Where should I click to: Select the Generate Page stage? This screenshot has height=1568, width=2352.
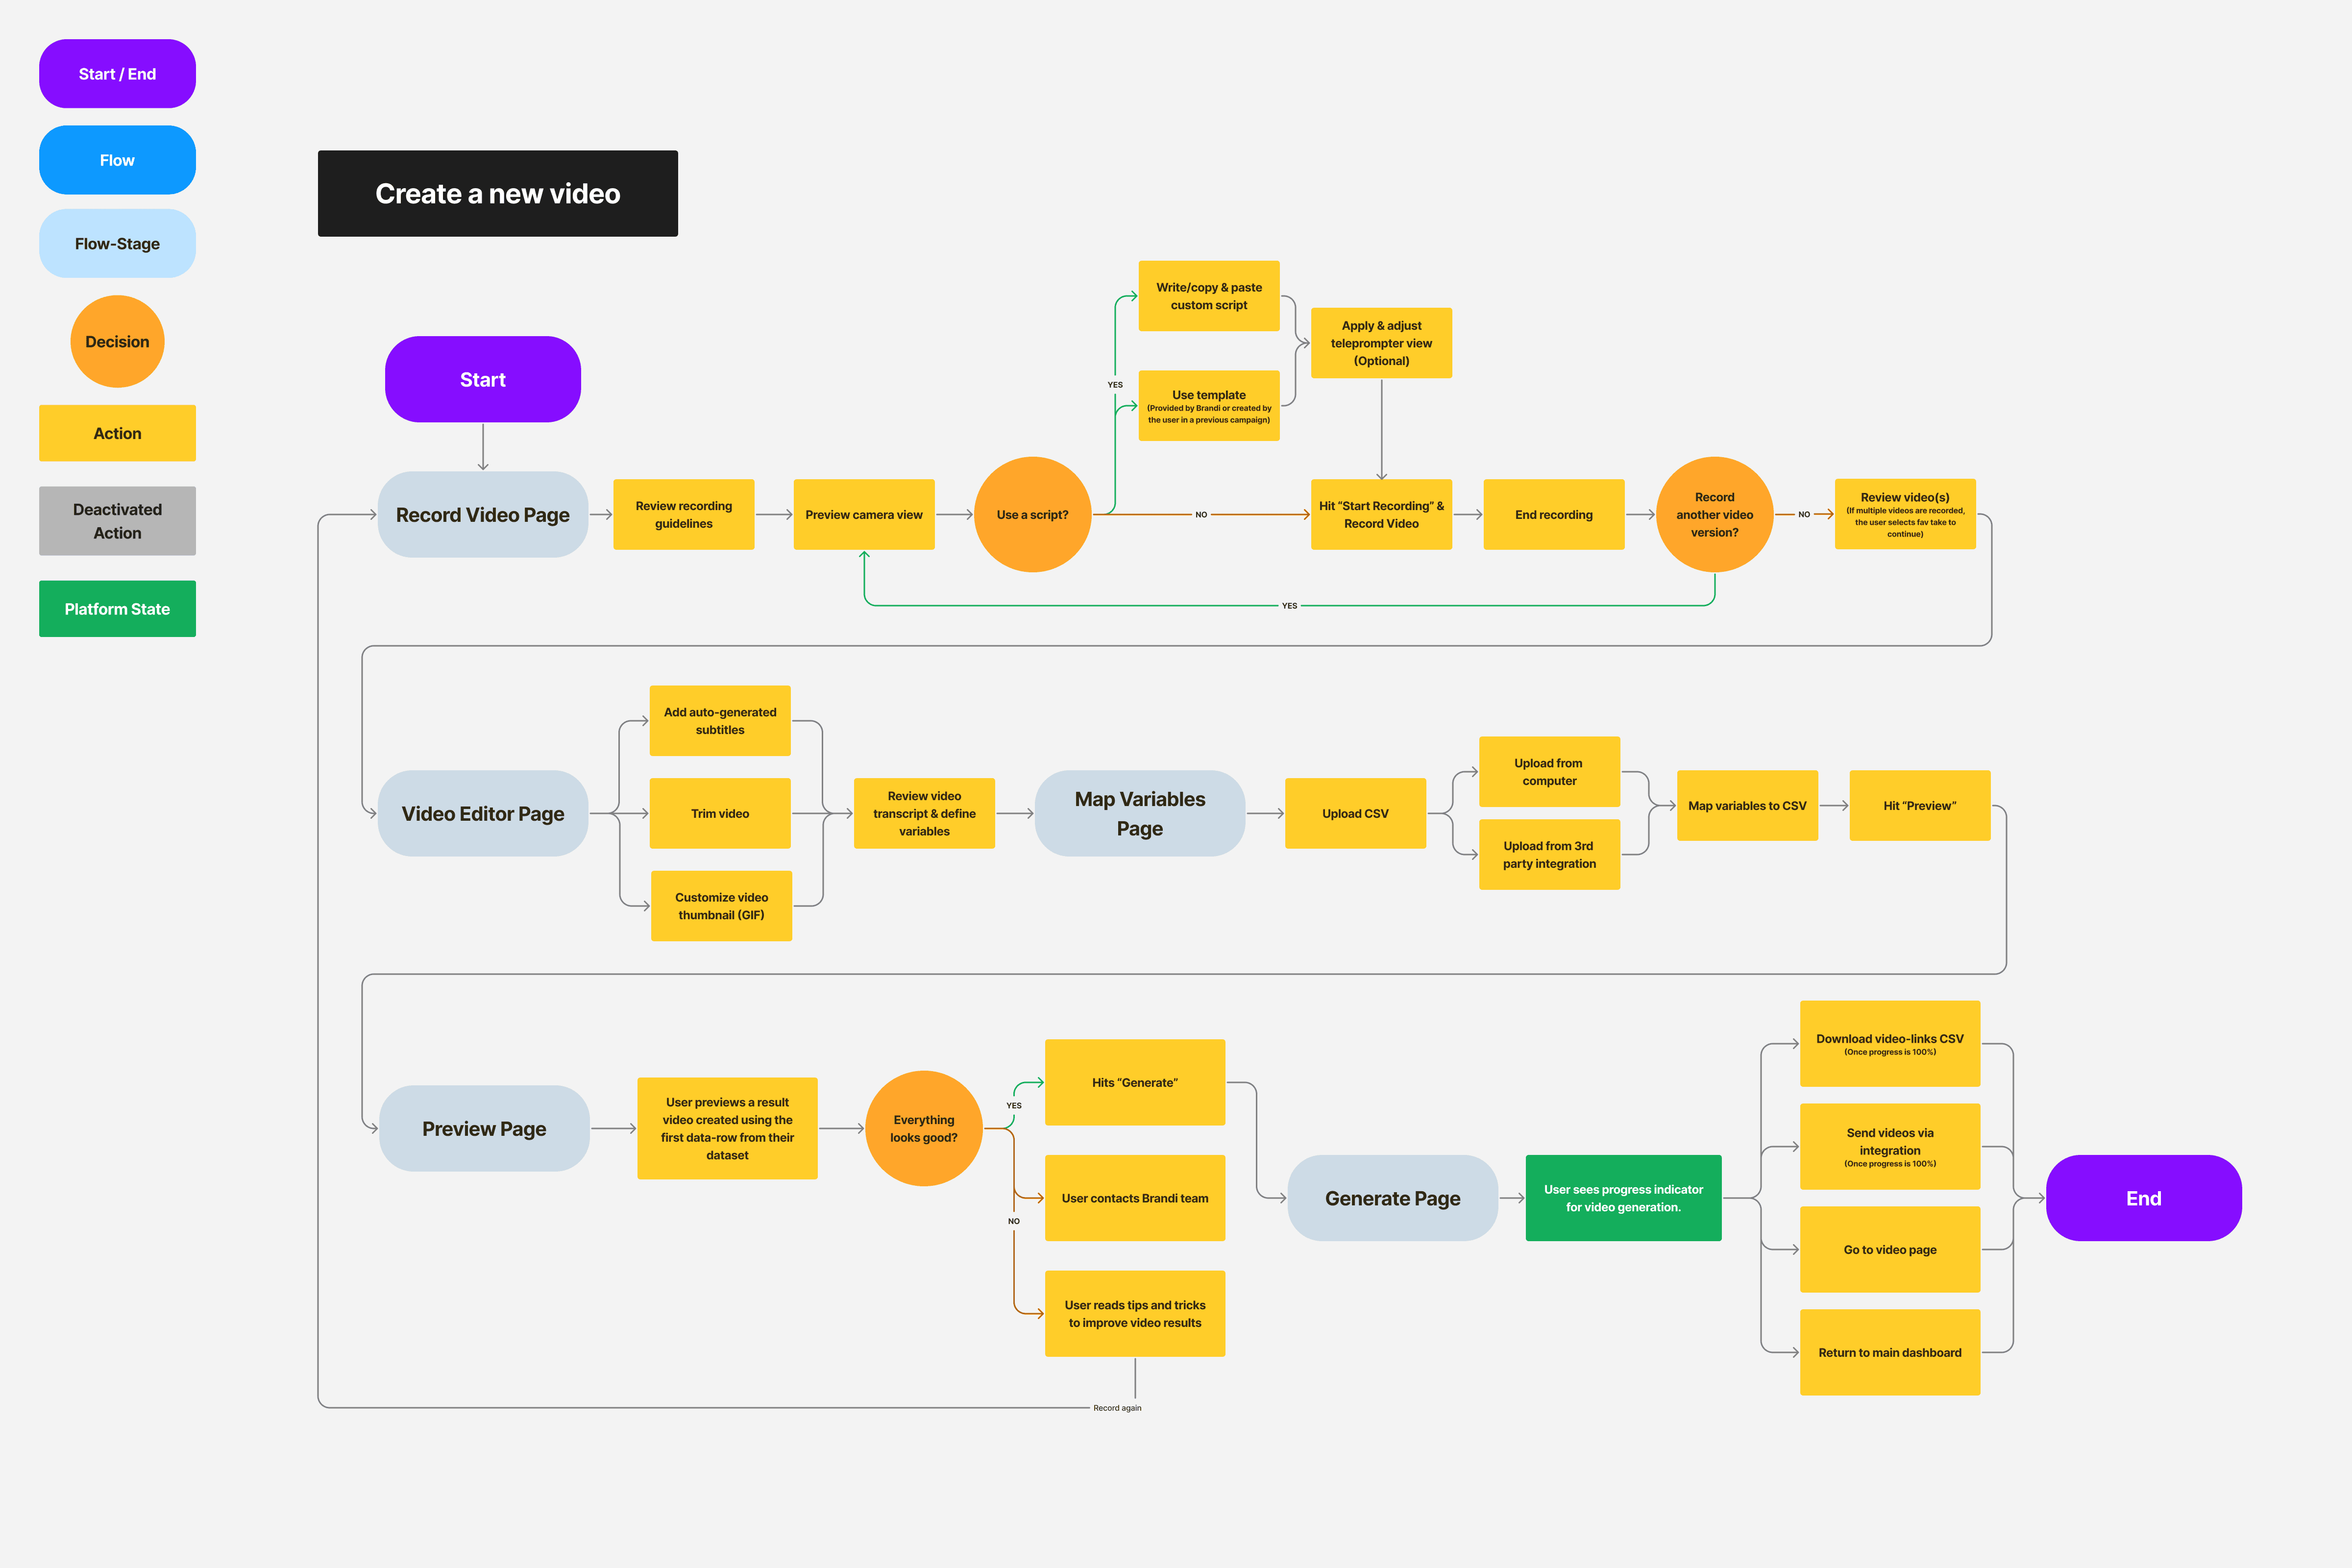click(x=1393, y=1198)
